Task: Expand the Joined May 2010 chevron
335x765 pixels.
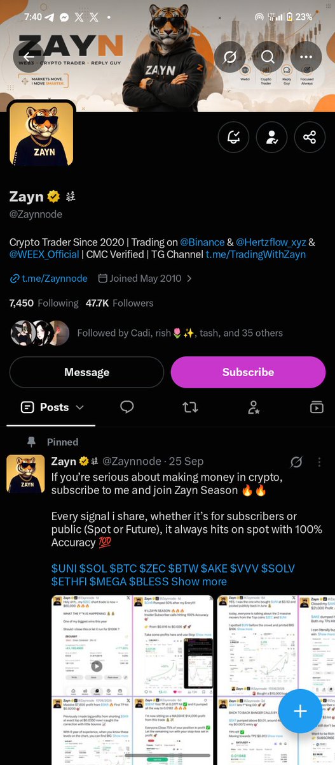Action: (x=189, y=279)
